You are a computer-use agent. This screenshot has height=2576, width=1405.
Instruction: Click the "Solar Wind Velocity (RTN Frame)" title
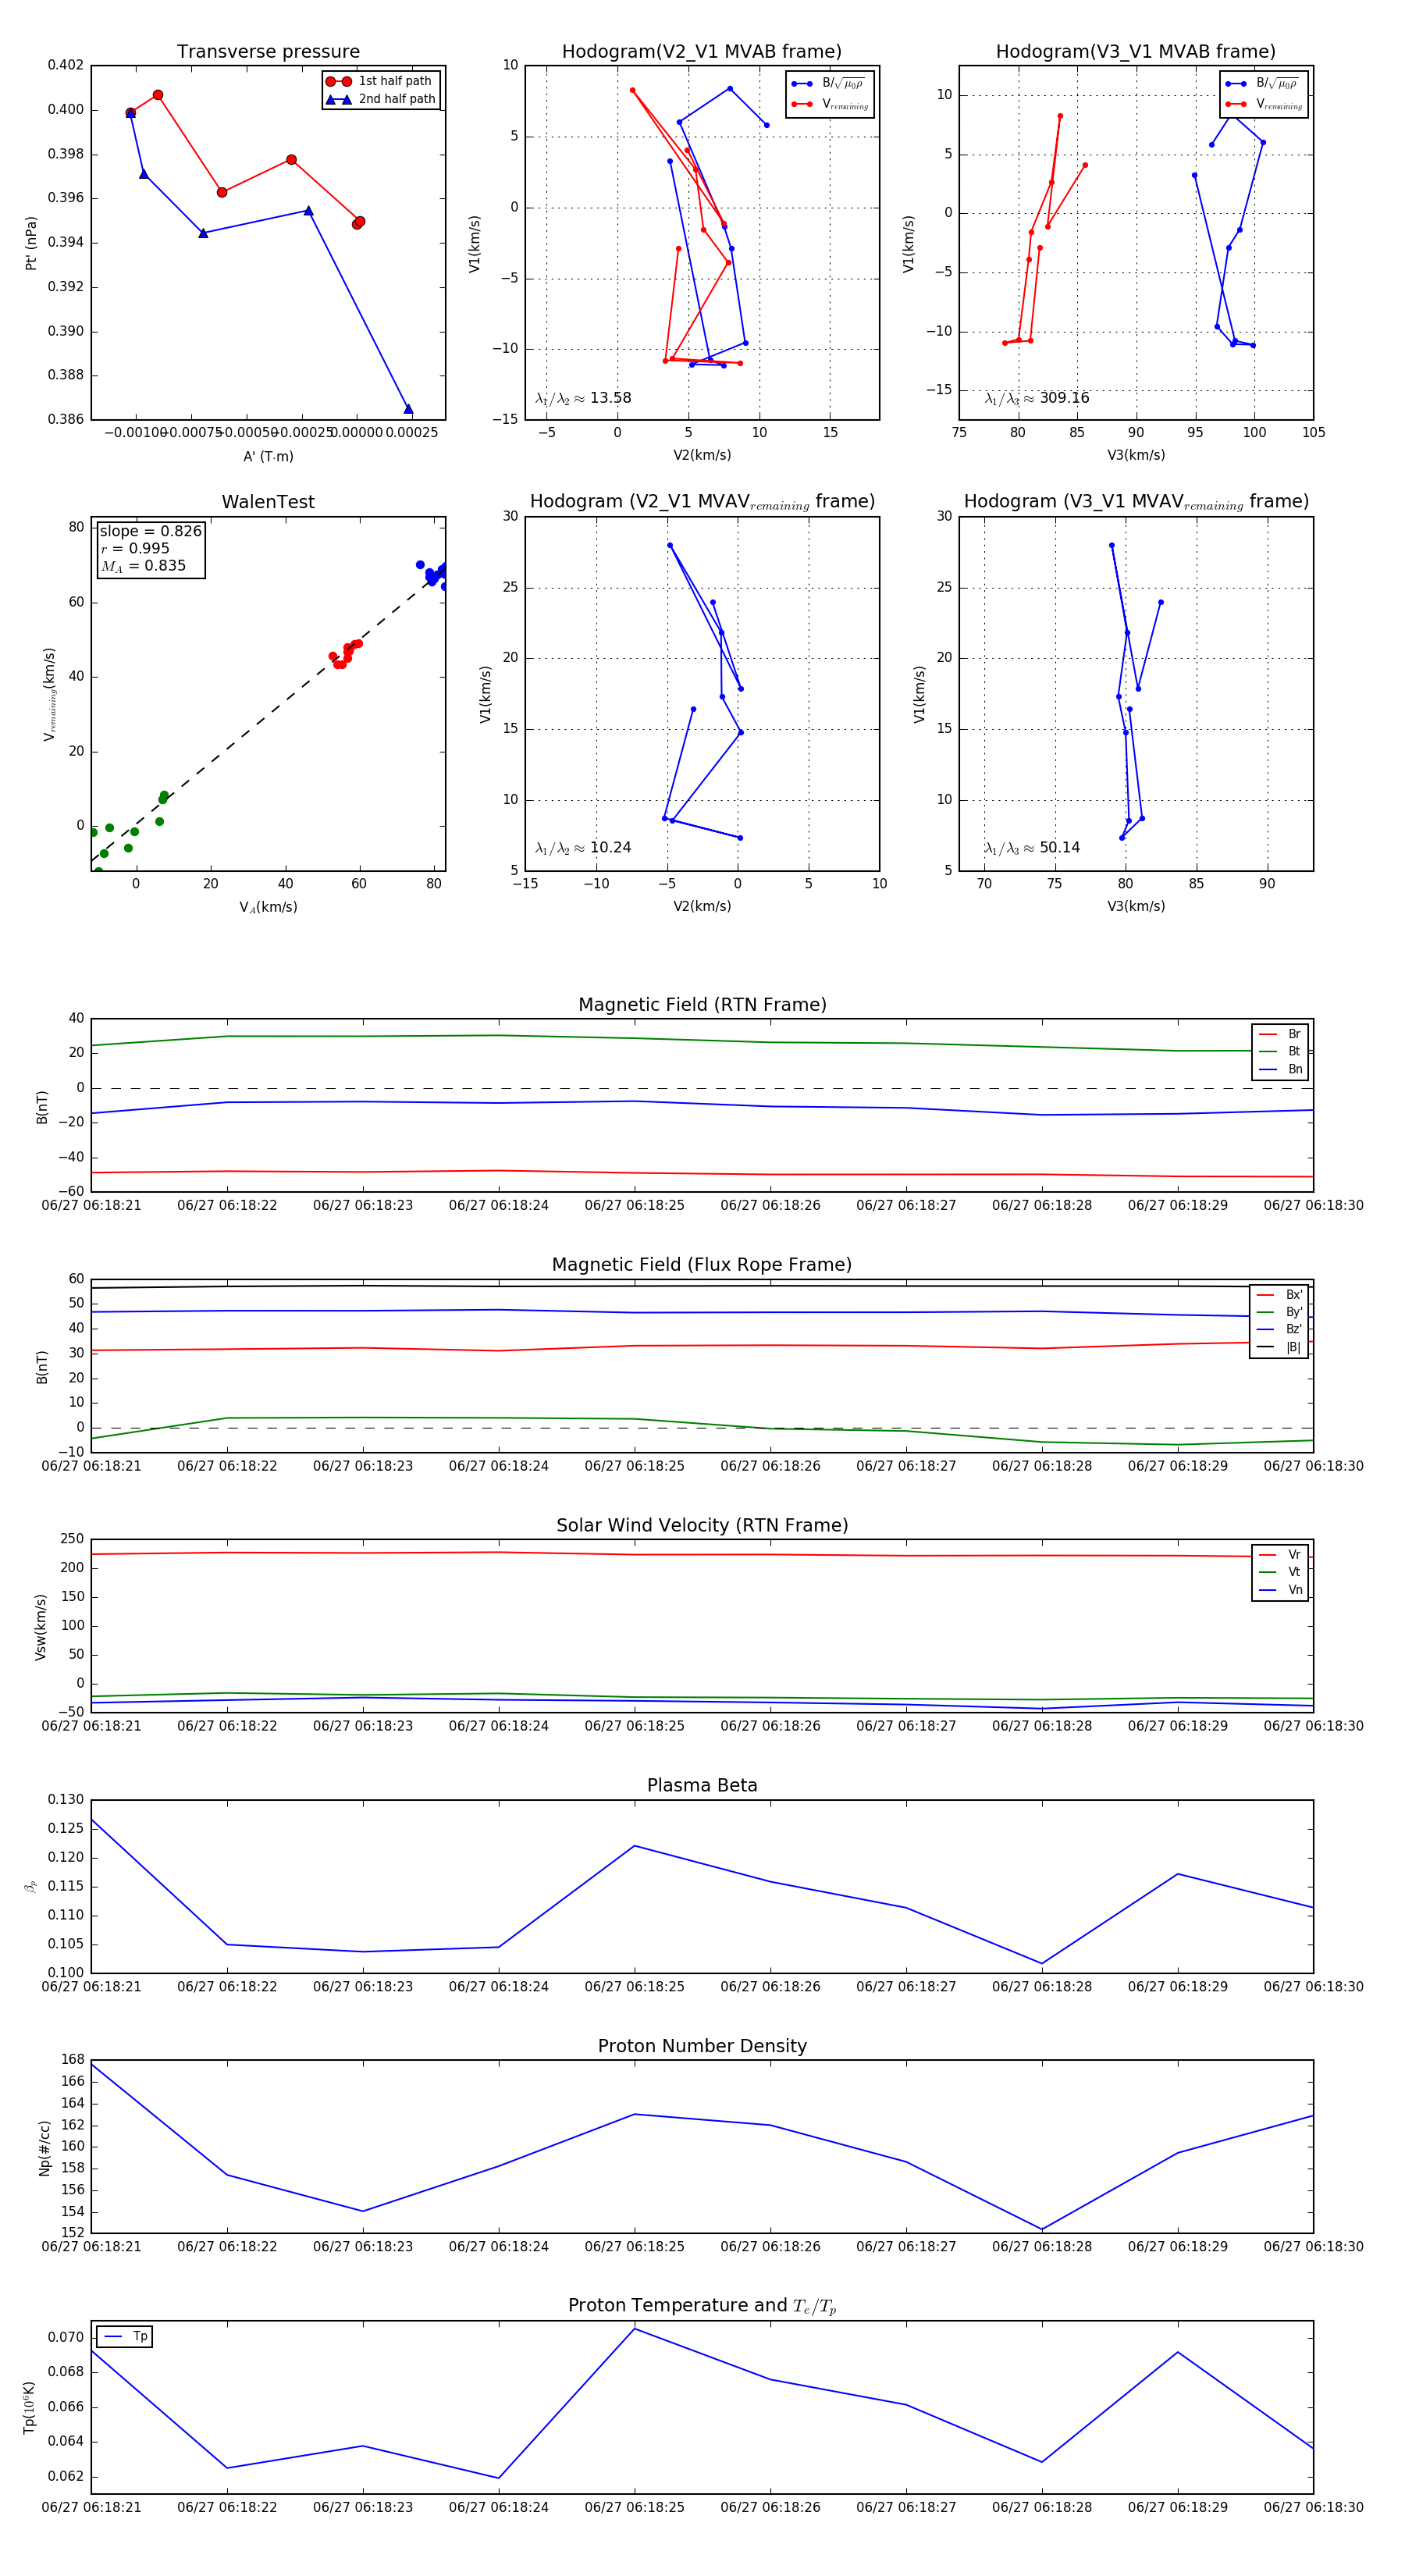[702, 1525]
